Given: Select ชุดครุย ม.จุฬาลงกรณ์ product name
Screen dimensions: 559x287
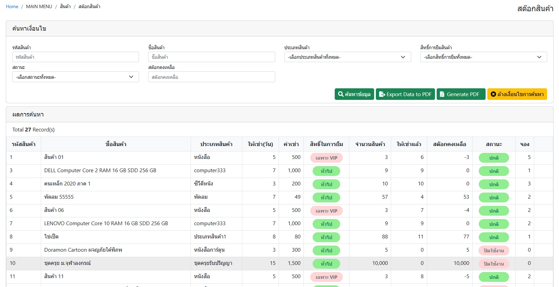Looking at the screenshot, I should 67,263.
